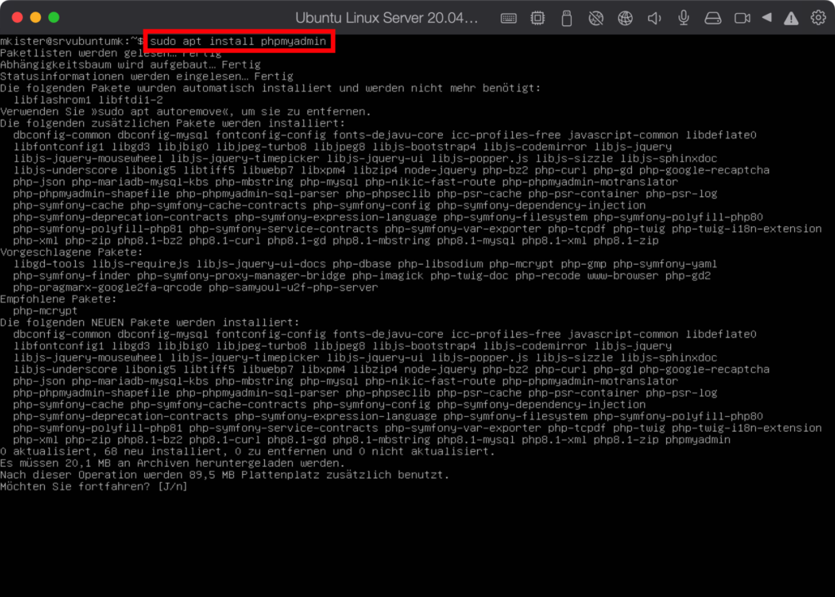Click the line "Abhängigkeitsbaum wird aufgebaut… Fertig"
Screen dimensions: 835x597
[130, 64]
